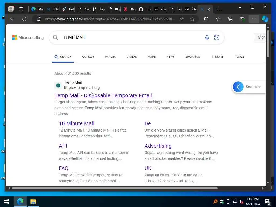Open the TOOLS search options

click(240, 57)
